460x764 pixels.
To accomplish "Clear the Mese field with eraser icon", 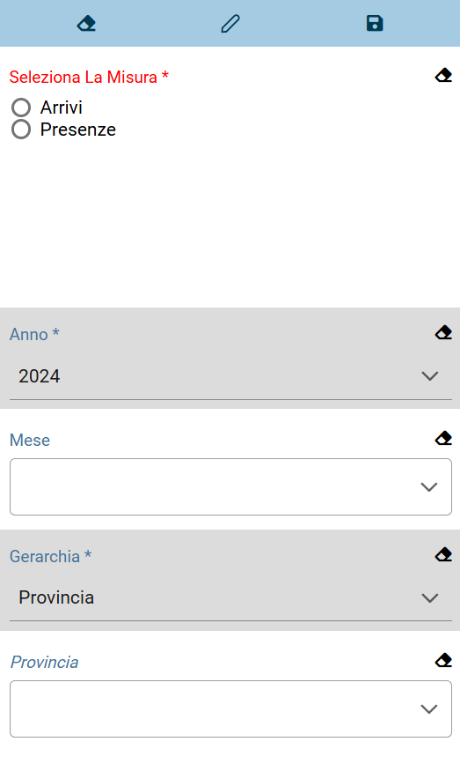I will (443, 438).
